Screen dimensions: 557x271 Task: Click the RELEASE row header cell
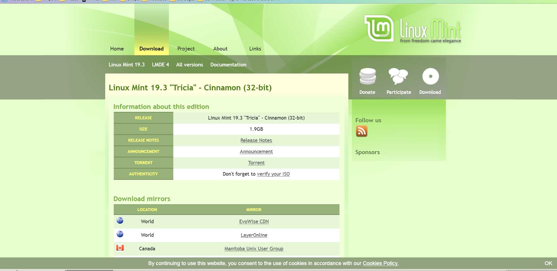(143, 118)
